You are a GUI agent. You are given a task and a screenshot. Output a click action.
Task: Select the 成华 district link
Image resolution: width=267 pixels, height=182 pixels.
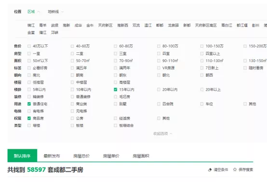click(x=78, y=26)
